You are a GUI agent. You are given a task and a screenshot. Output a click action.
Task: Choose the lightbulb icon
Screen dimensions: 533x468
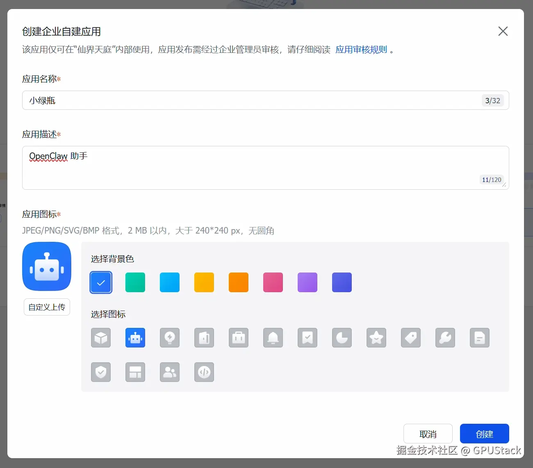(170, 338)
